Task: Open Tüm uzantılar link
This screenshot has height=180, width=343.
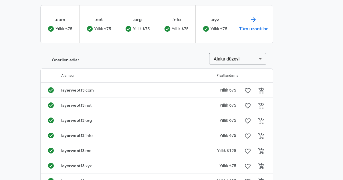Action: [253, 29]
